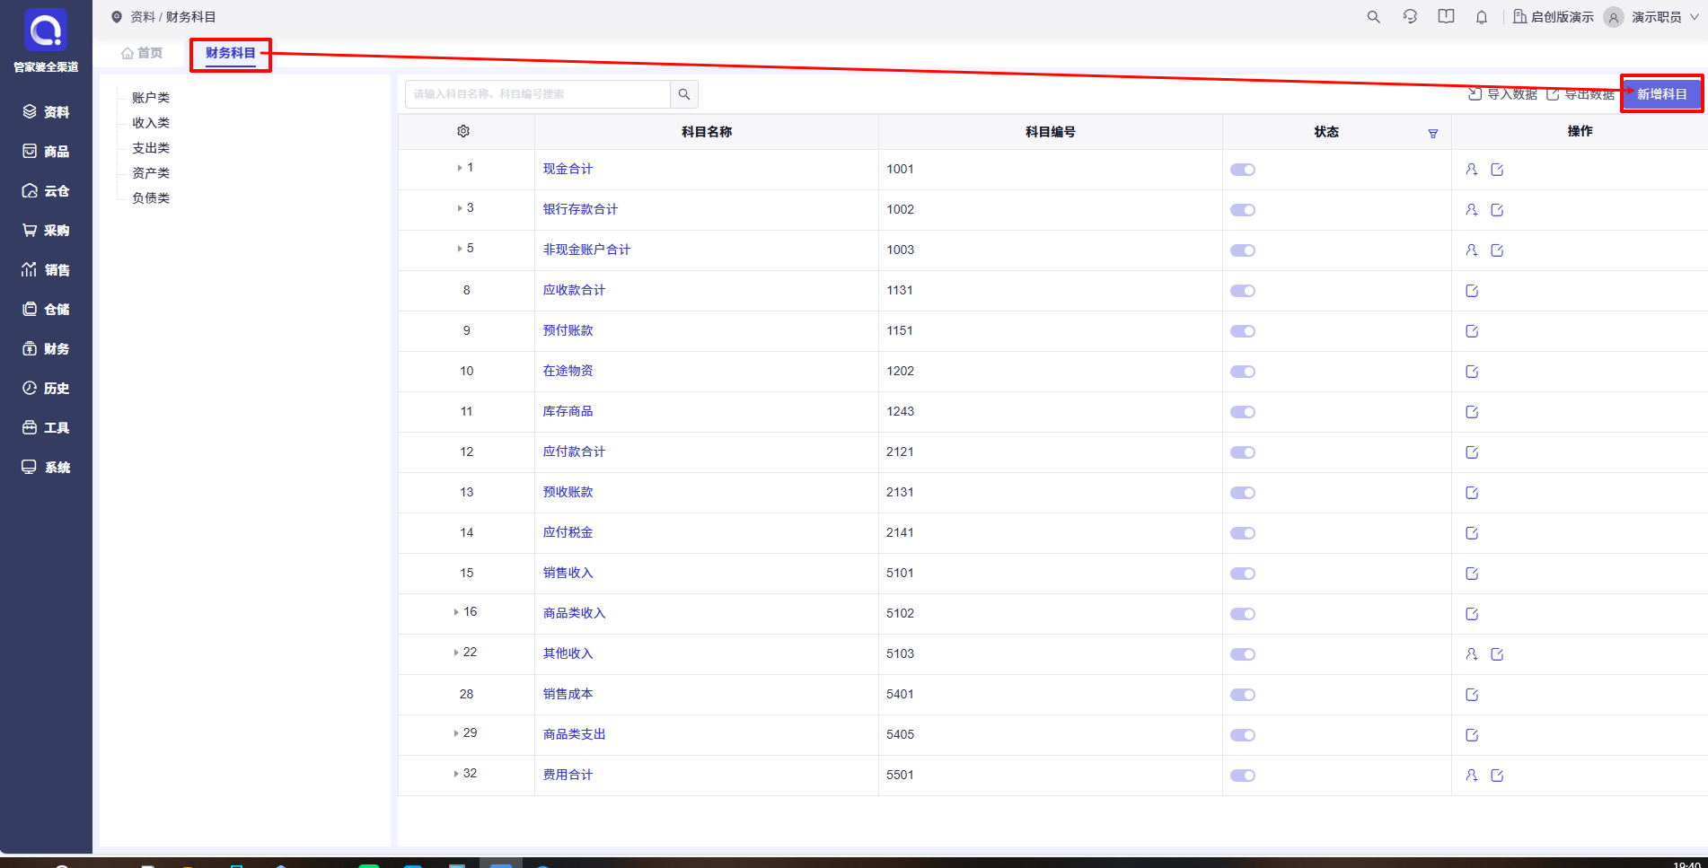Expand row 32 费用合计

pos(456,774)
